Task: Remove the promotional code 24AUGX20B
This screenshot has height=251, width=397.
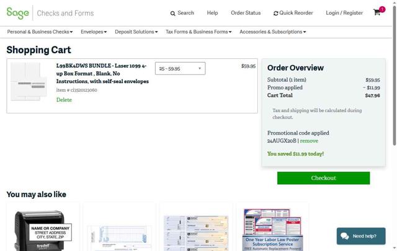Action: (x=309, y=141)
